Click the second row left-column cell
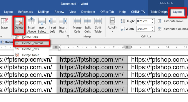Screen dimensions: 188x102 tap(28, 67)
